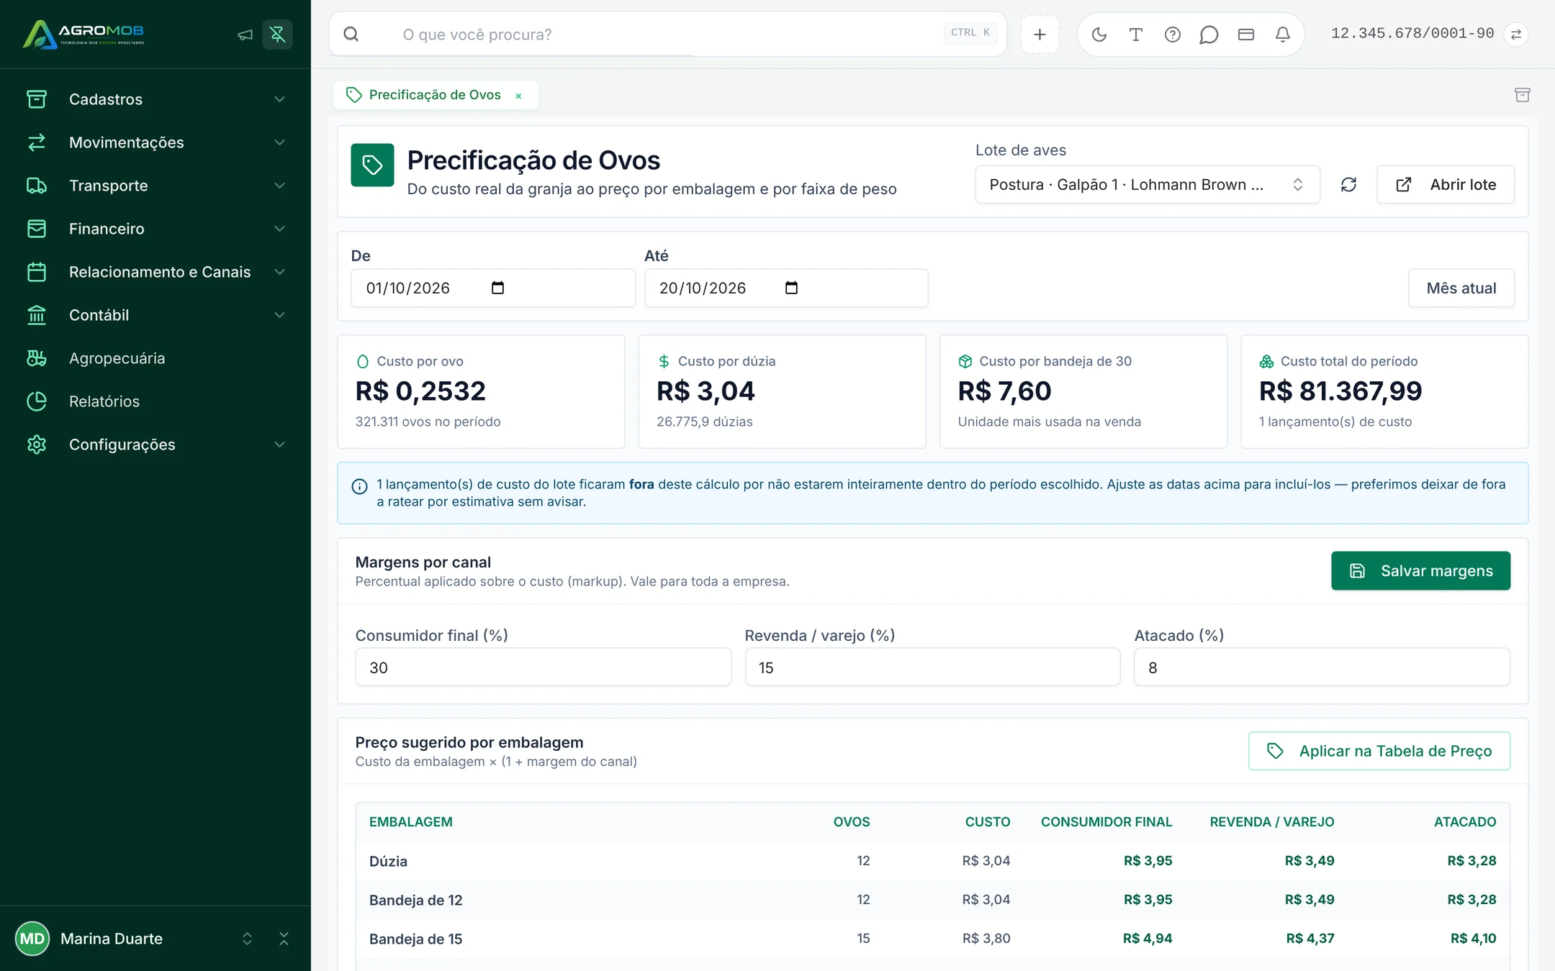Image resolution: width=1555 pixels, height=971 pixels.
Task: Expand Relacionamento e Canais menu
Action: point(155,272)
